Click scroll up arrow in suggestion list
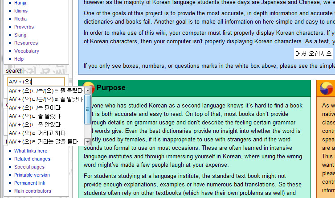 pyautogui.click(x=88, y=91)
